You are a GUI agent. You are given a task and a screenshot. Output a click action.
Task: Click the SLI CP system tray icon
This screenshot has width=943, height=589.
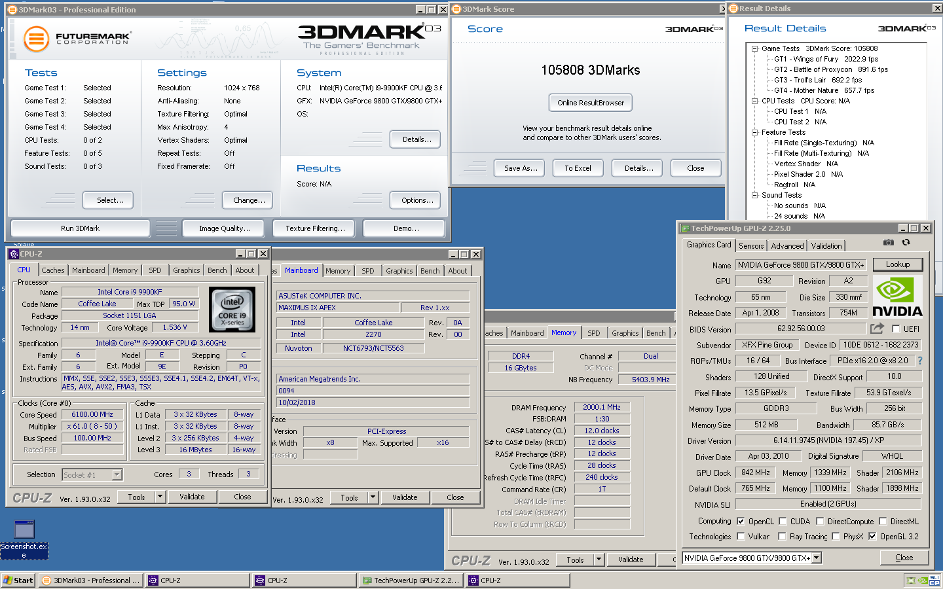point(934,580)
